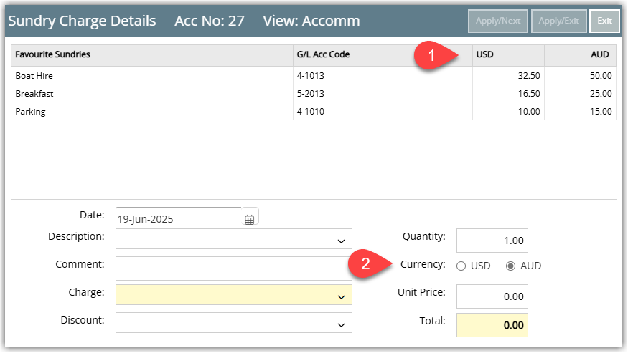Click the 50.00 AUD price for Boat Hire
Image resolution: width=628 pixels, height=353 pixels.
(601, 76)
